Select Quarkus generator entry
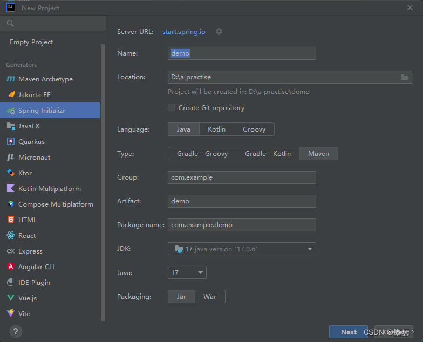This screenshot has width=423, height=342. (x=50, y=141)
